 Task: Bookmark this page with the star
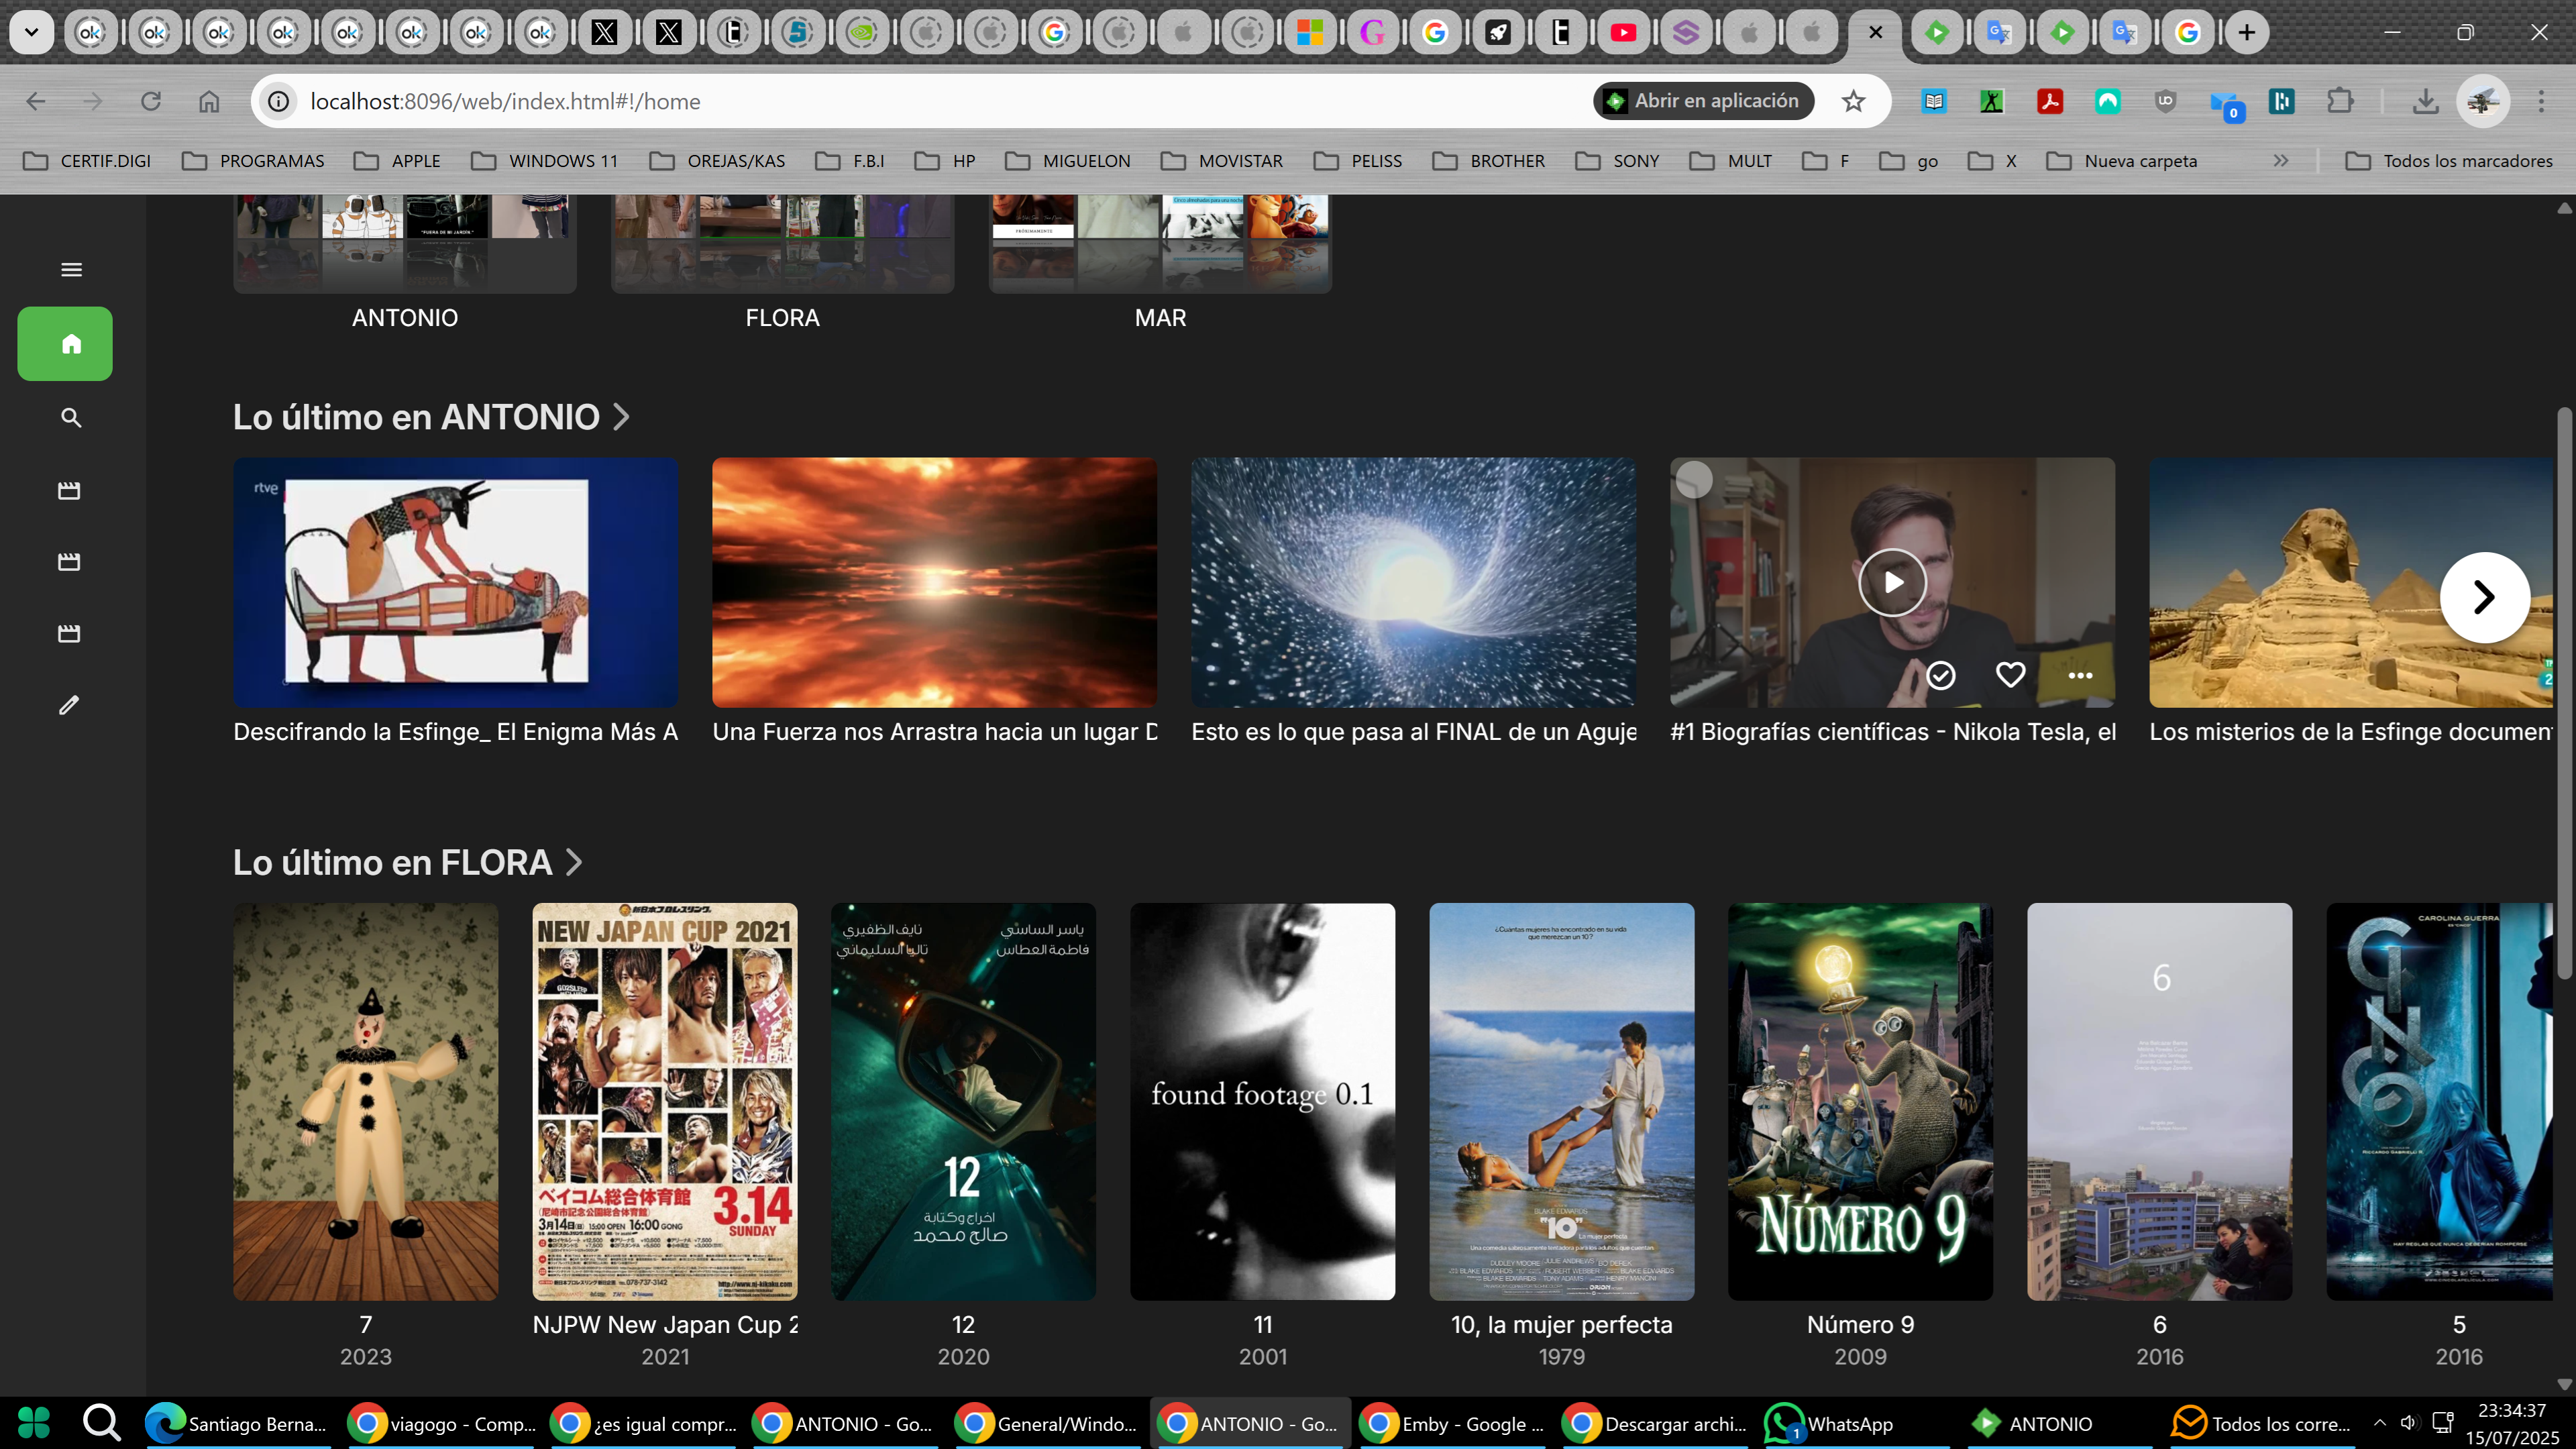[x=1853, y=101]
